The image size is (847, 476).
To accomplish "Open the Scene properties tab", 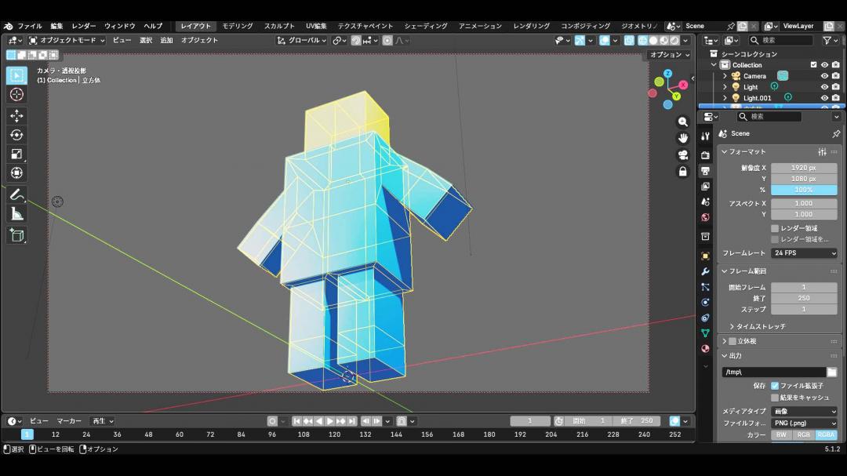I will click(x=705, y=202).
